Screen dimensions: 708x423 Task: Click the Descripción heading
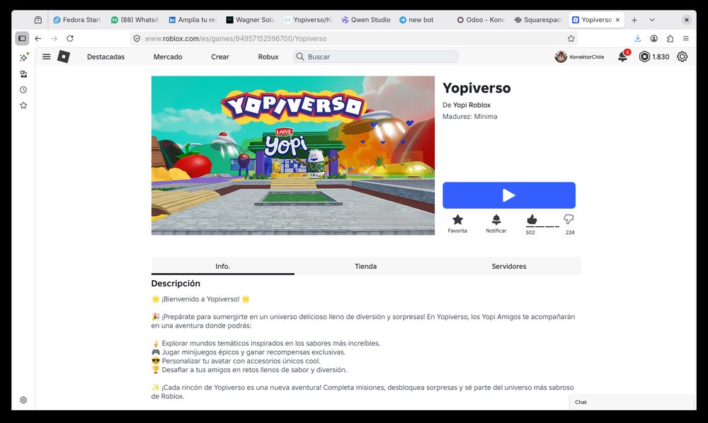(176, 283)
